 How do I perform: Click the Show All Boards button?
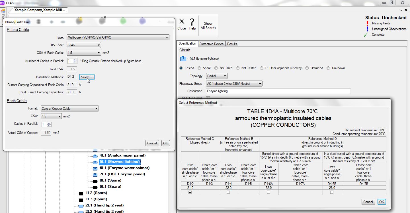pyautogui.click(x=208, y=26)
